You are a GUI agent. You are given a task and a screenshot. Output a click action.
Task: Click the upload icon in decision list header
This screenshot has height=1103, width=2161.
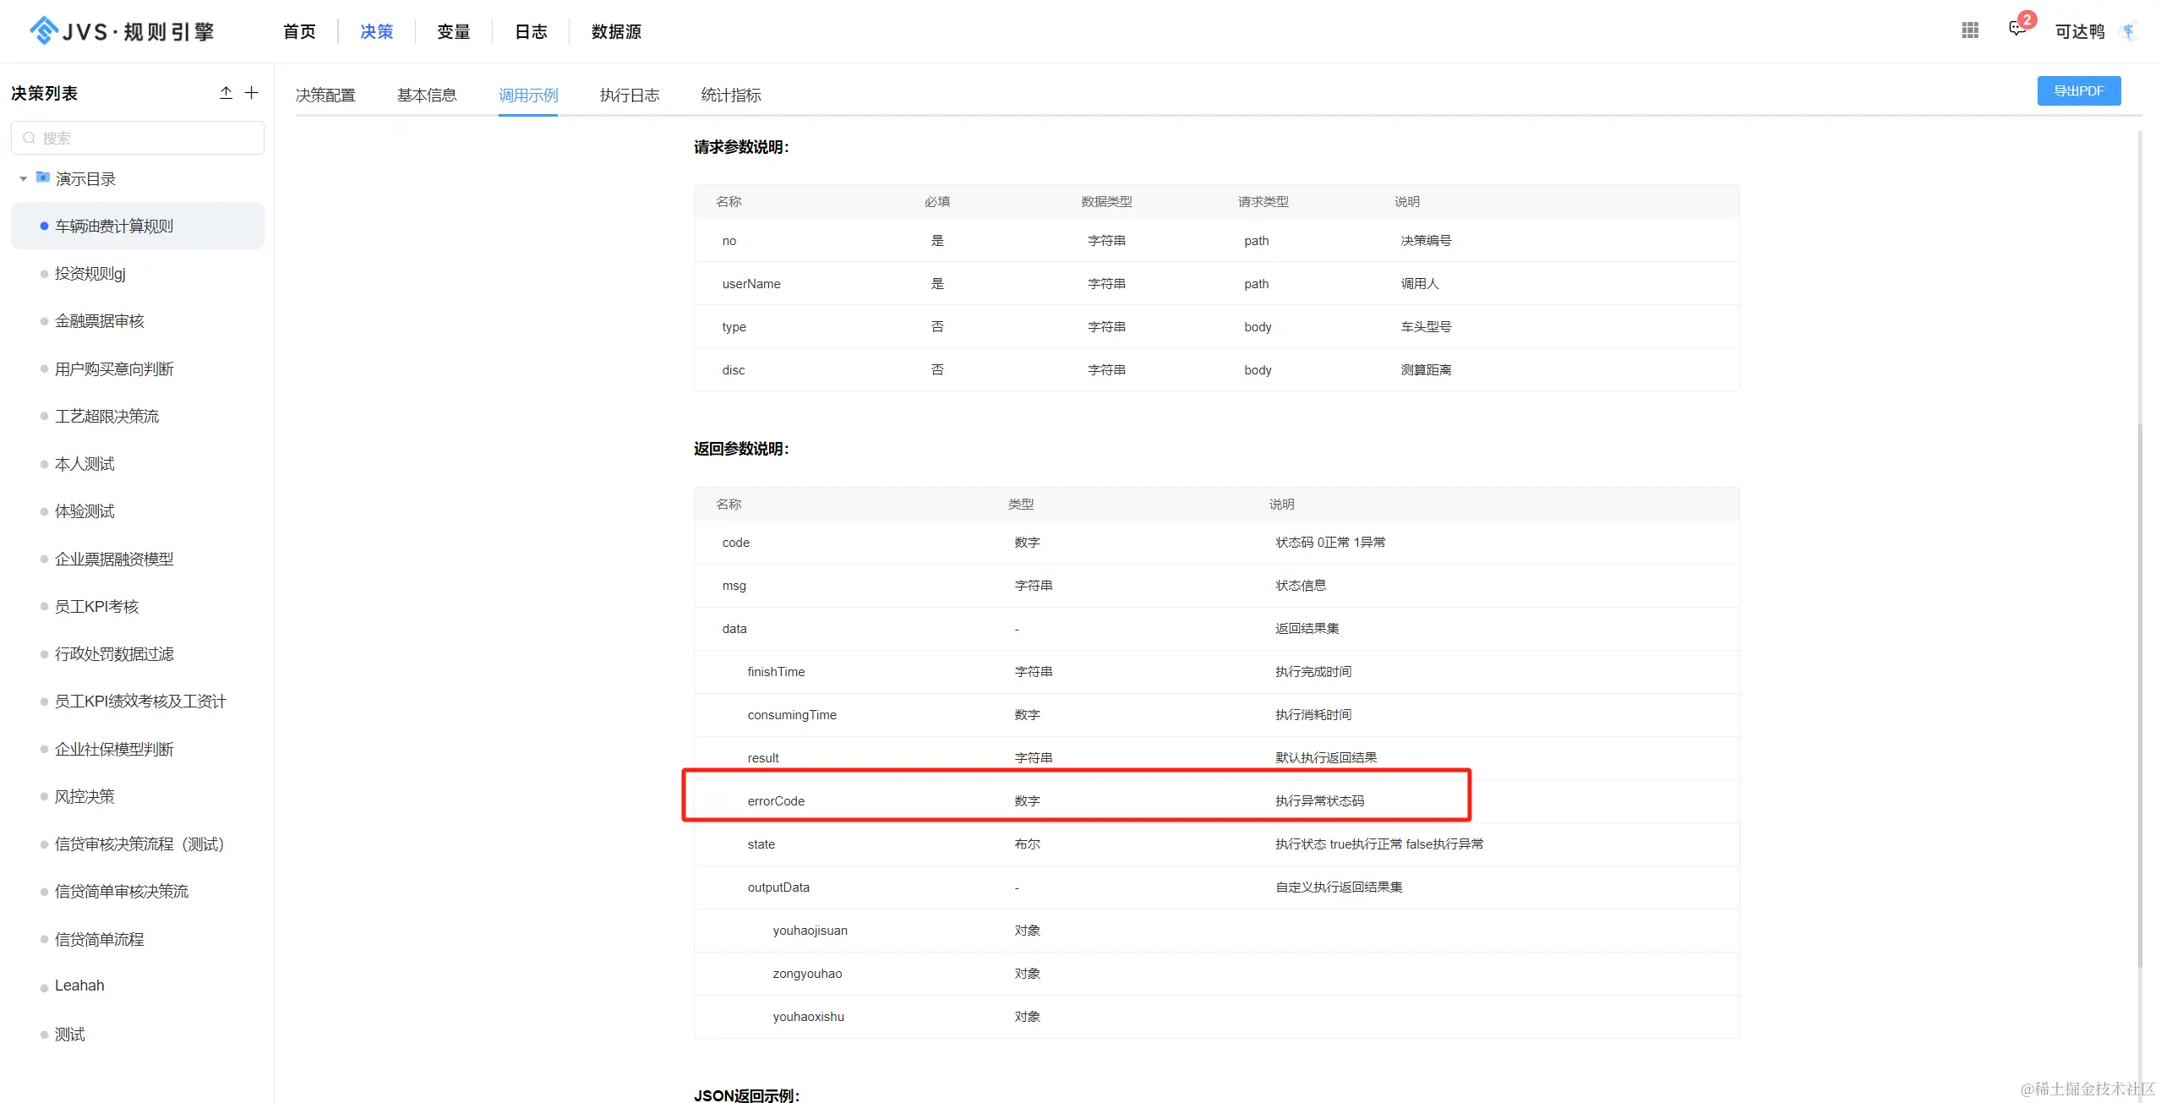pos(226,93)
